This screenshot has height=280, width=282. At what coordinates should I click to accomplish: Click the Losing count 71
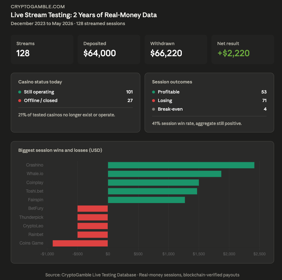(264, 100)
